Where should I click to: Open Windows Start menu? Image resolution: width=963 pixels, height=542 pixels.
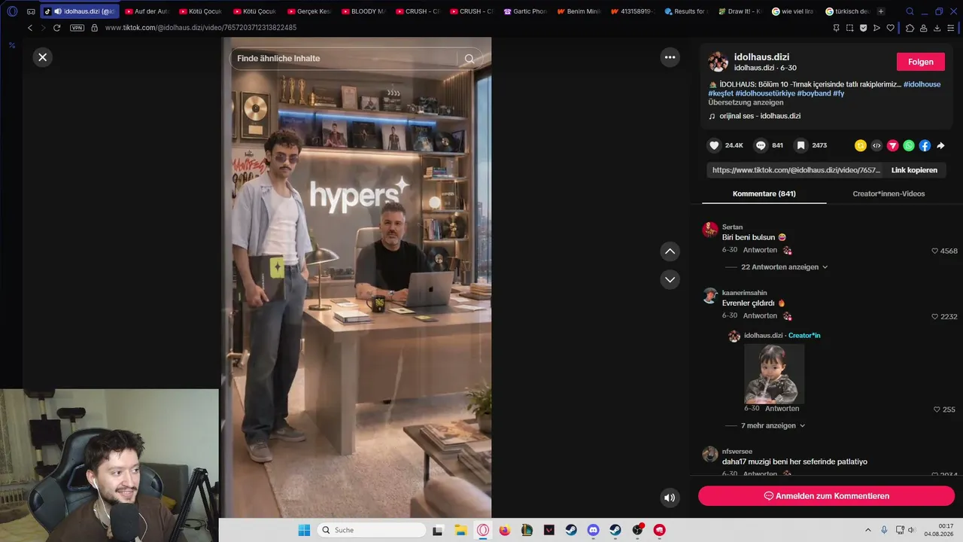point(304,530)
